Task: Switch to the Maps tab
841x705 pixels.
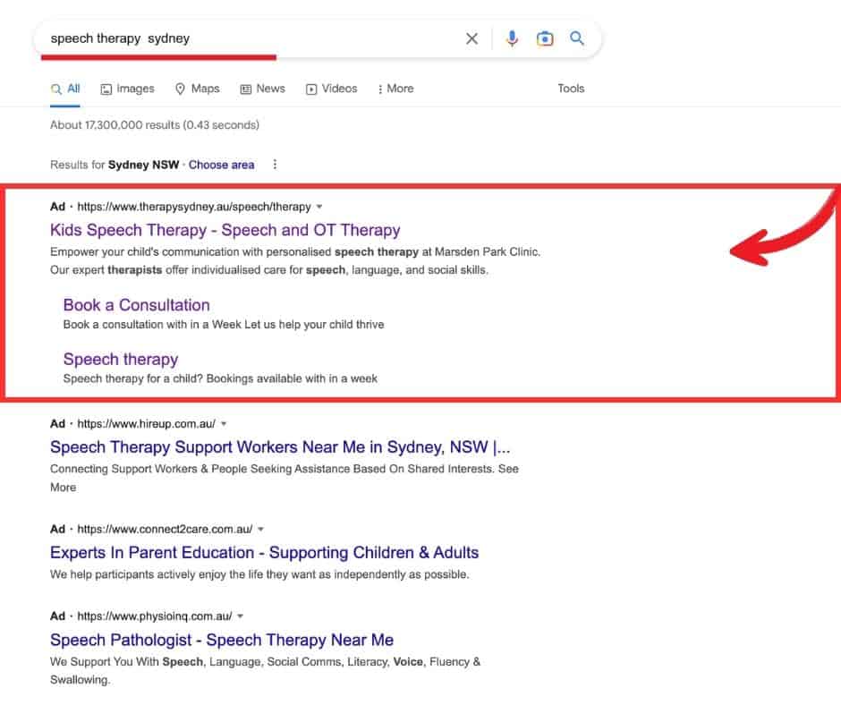Action: pyautogui.click(x=197, y=89)
